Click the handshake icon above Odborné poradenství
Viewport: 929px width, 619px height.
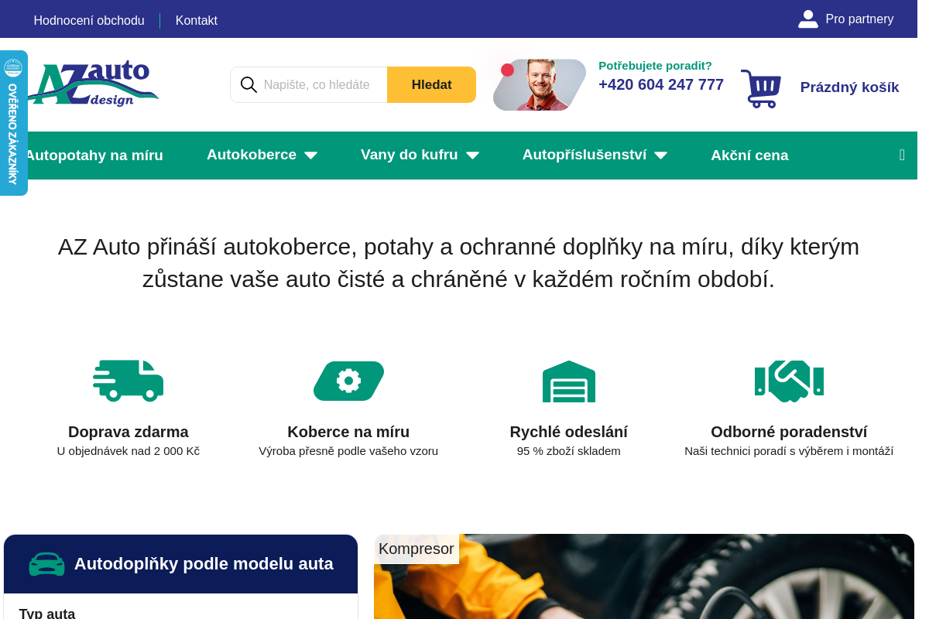[789, 380]
